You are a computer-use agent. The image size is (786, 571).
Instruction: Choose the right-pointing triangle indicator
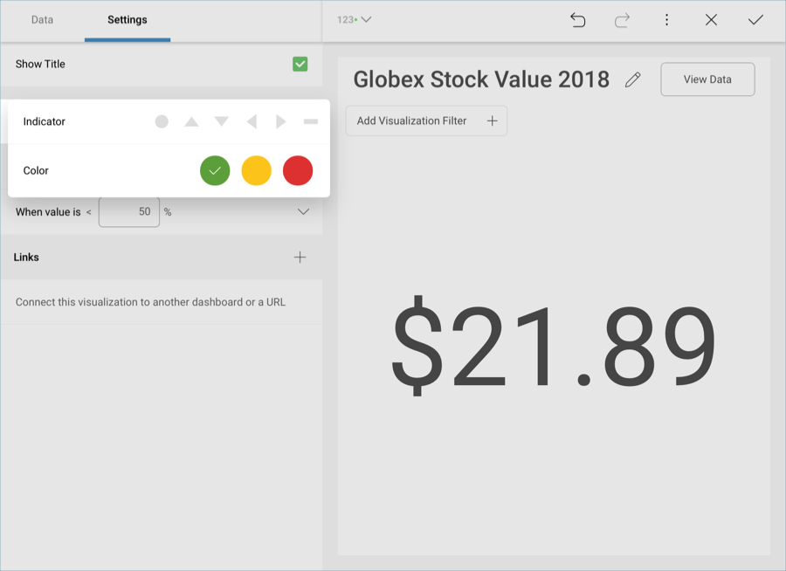(x=281, y=122)
